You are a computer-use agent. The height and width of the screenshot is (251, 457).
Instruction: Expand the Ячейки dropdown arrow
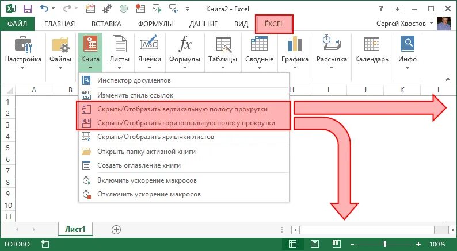150,68
